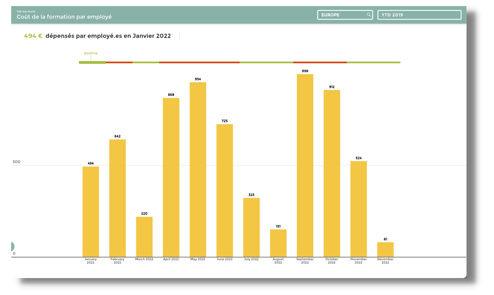Open the YTD 2019 period selector
This screenshot has width=494, height=295.
pyautogui.click(x=419, y=15)
